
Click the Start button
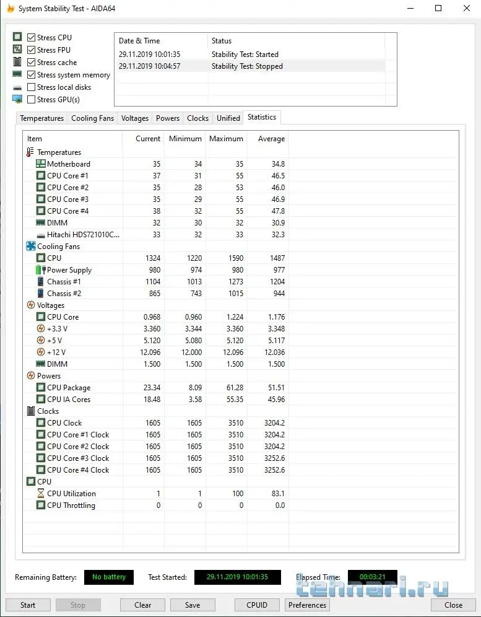tap(28, 605)
